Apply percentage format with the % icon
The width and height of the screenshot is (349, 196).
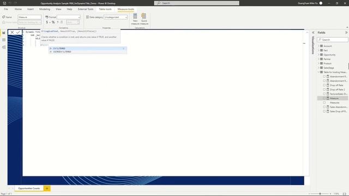[53, 22]
